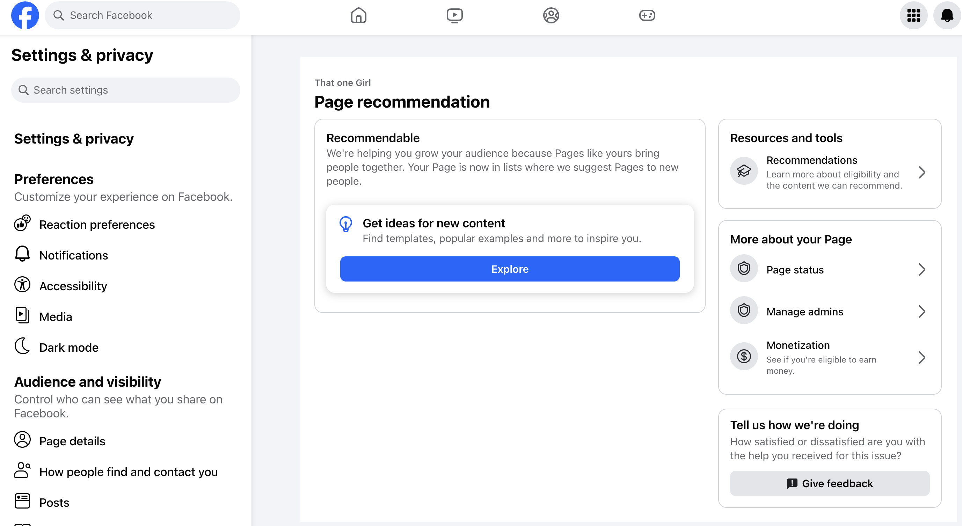This screenshot has width=962, height=526.
Task: Click the Recommendations graduation cap icon
Action: point(744,171)
